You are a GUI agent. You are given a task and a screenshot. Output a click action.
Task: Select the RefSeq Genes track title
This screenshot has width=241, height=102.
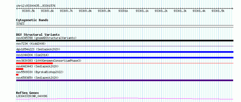tap(27, 93)
